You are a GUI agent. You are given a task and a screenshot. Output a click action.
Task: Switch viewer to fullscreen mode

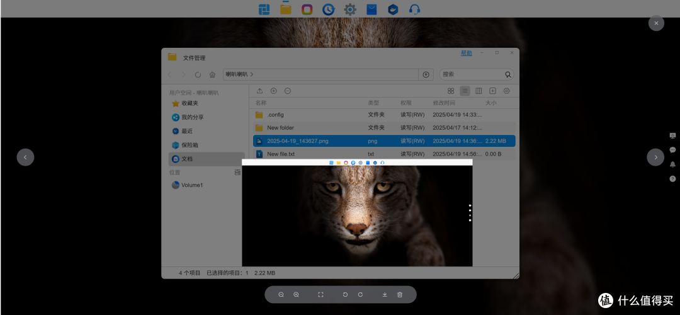tap(320, 295)
